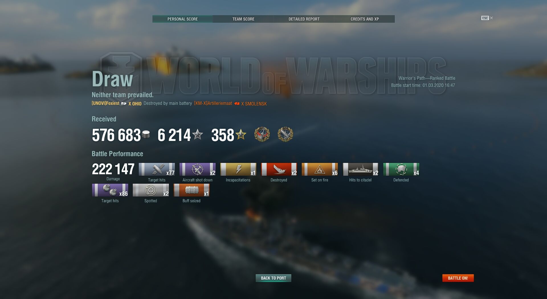Select the Hits to citadel ribbon
The height and width of the screenshot is (299, 547).
[360, 169]
